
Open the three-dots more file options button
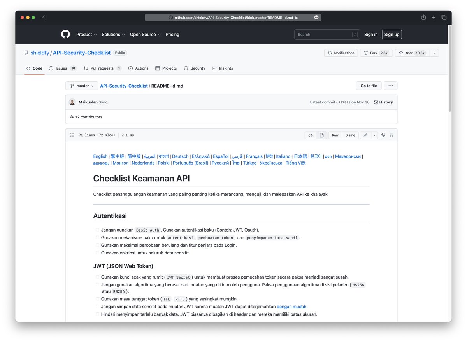coord(390,86)
